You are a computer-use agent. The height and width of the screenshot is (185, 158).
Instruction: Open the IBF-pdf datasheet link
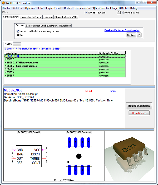click(x=89, y=91)
